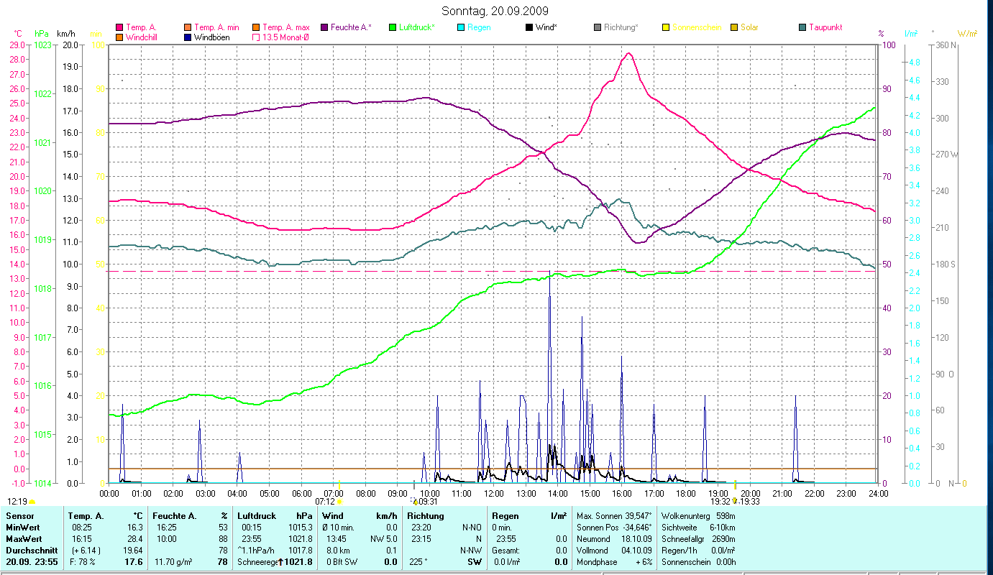
Task: Select the Feuchte A.* legend label
Action: click(x=351, y=27)
